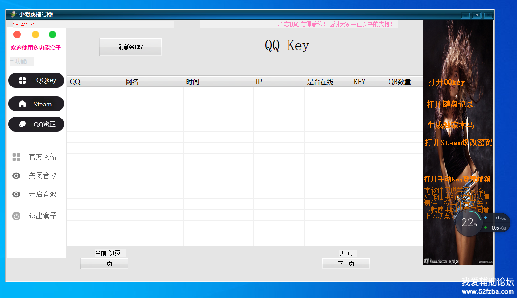The width and height of the screenshot is (517, 298).
Task: Click the red circle dot
Action: pos(17,34)
